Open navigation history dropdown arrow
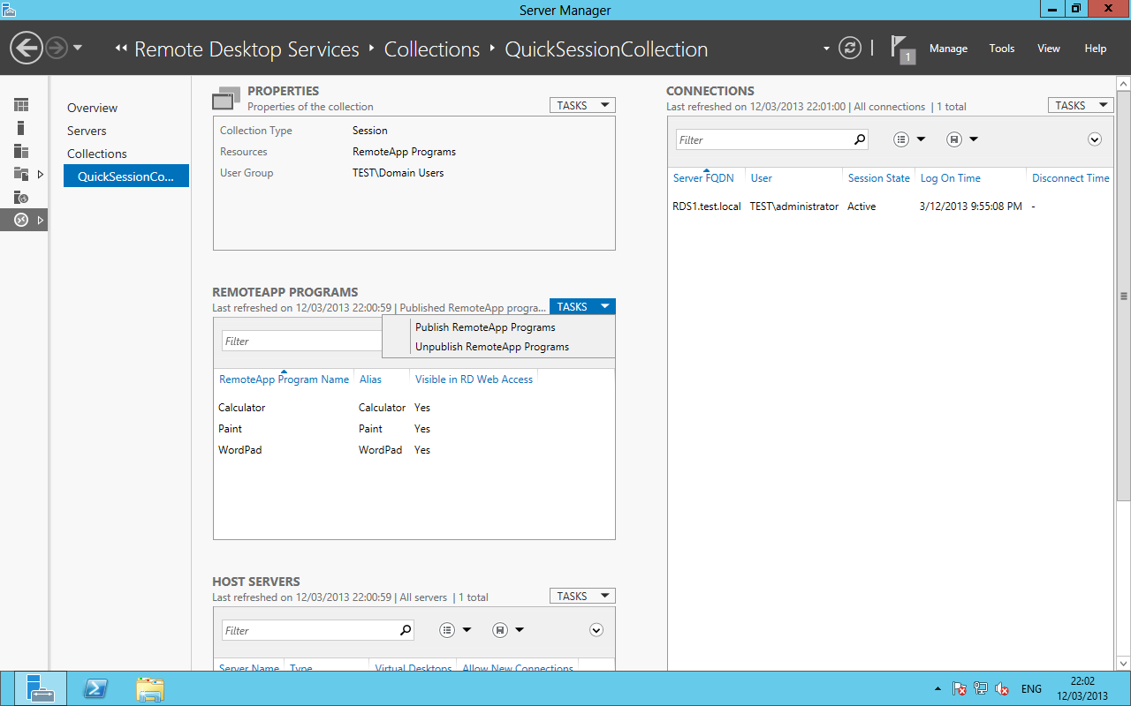 pos(78,48)
